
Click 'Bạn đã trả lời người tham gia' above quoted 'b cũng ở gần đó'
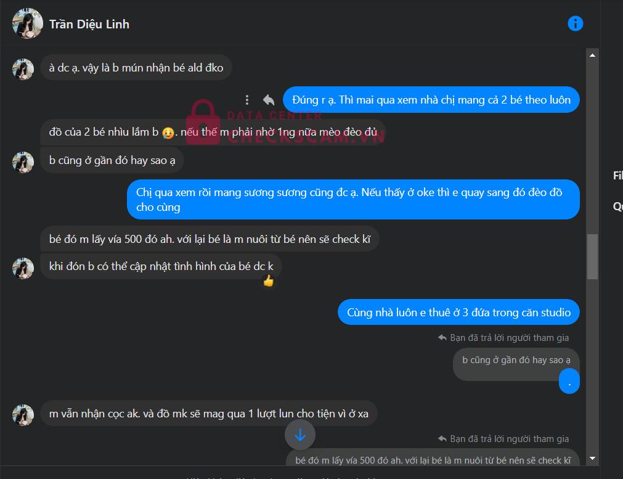[x=503, y=338]
